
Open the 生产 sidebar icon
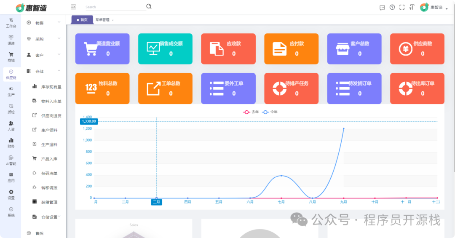11,91
